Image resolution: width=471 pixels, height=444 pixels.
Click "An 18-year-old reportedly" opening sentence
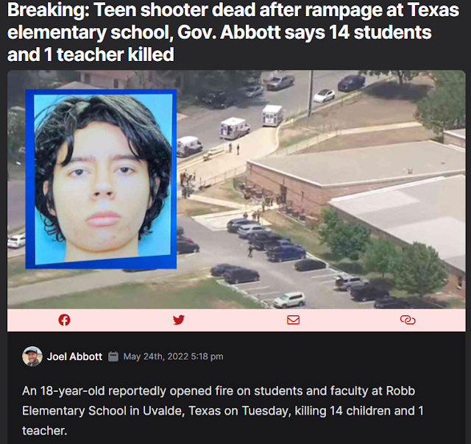93,391
